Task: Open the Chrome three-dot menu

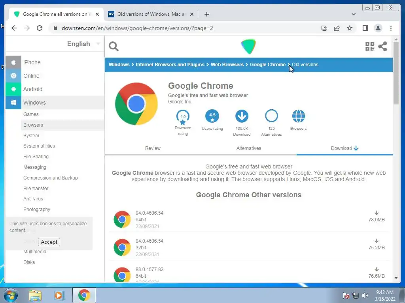Action: click(391, 28)
